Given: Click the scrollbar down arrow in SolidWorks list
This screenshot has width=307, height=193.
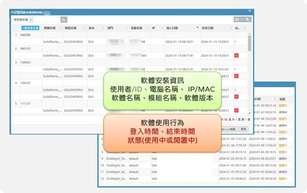Looking at the screenshot, I should (249, 113).
